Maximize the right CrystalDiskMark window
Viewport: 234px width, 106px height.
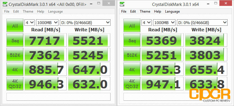click(215, 3)
